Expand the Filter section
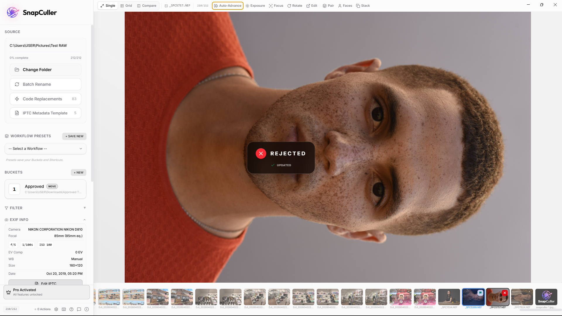Image resolution: width=562 pixels, height=316 pixels. pyautogui.click(x=45, y=208)
